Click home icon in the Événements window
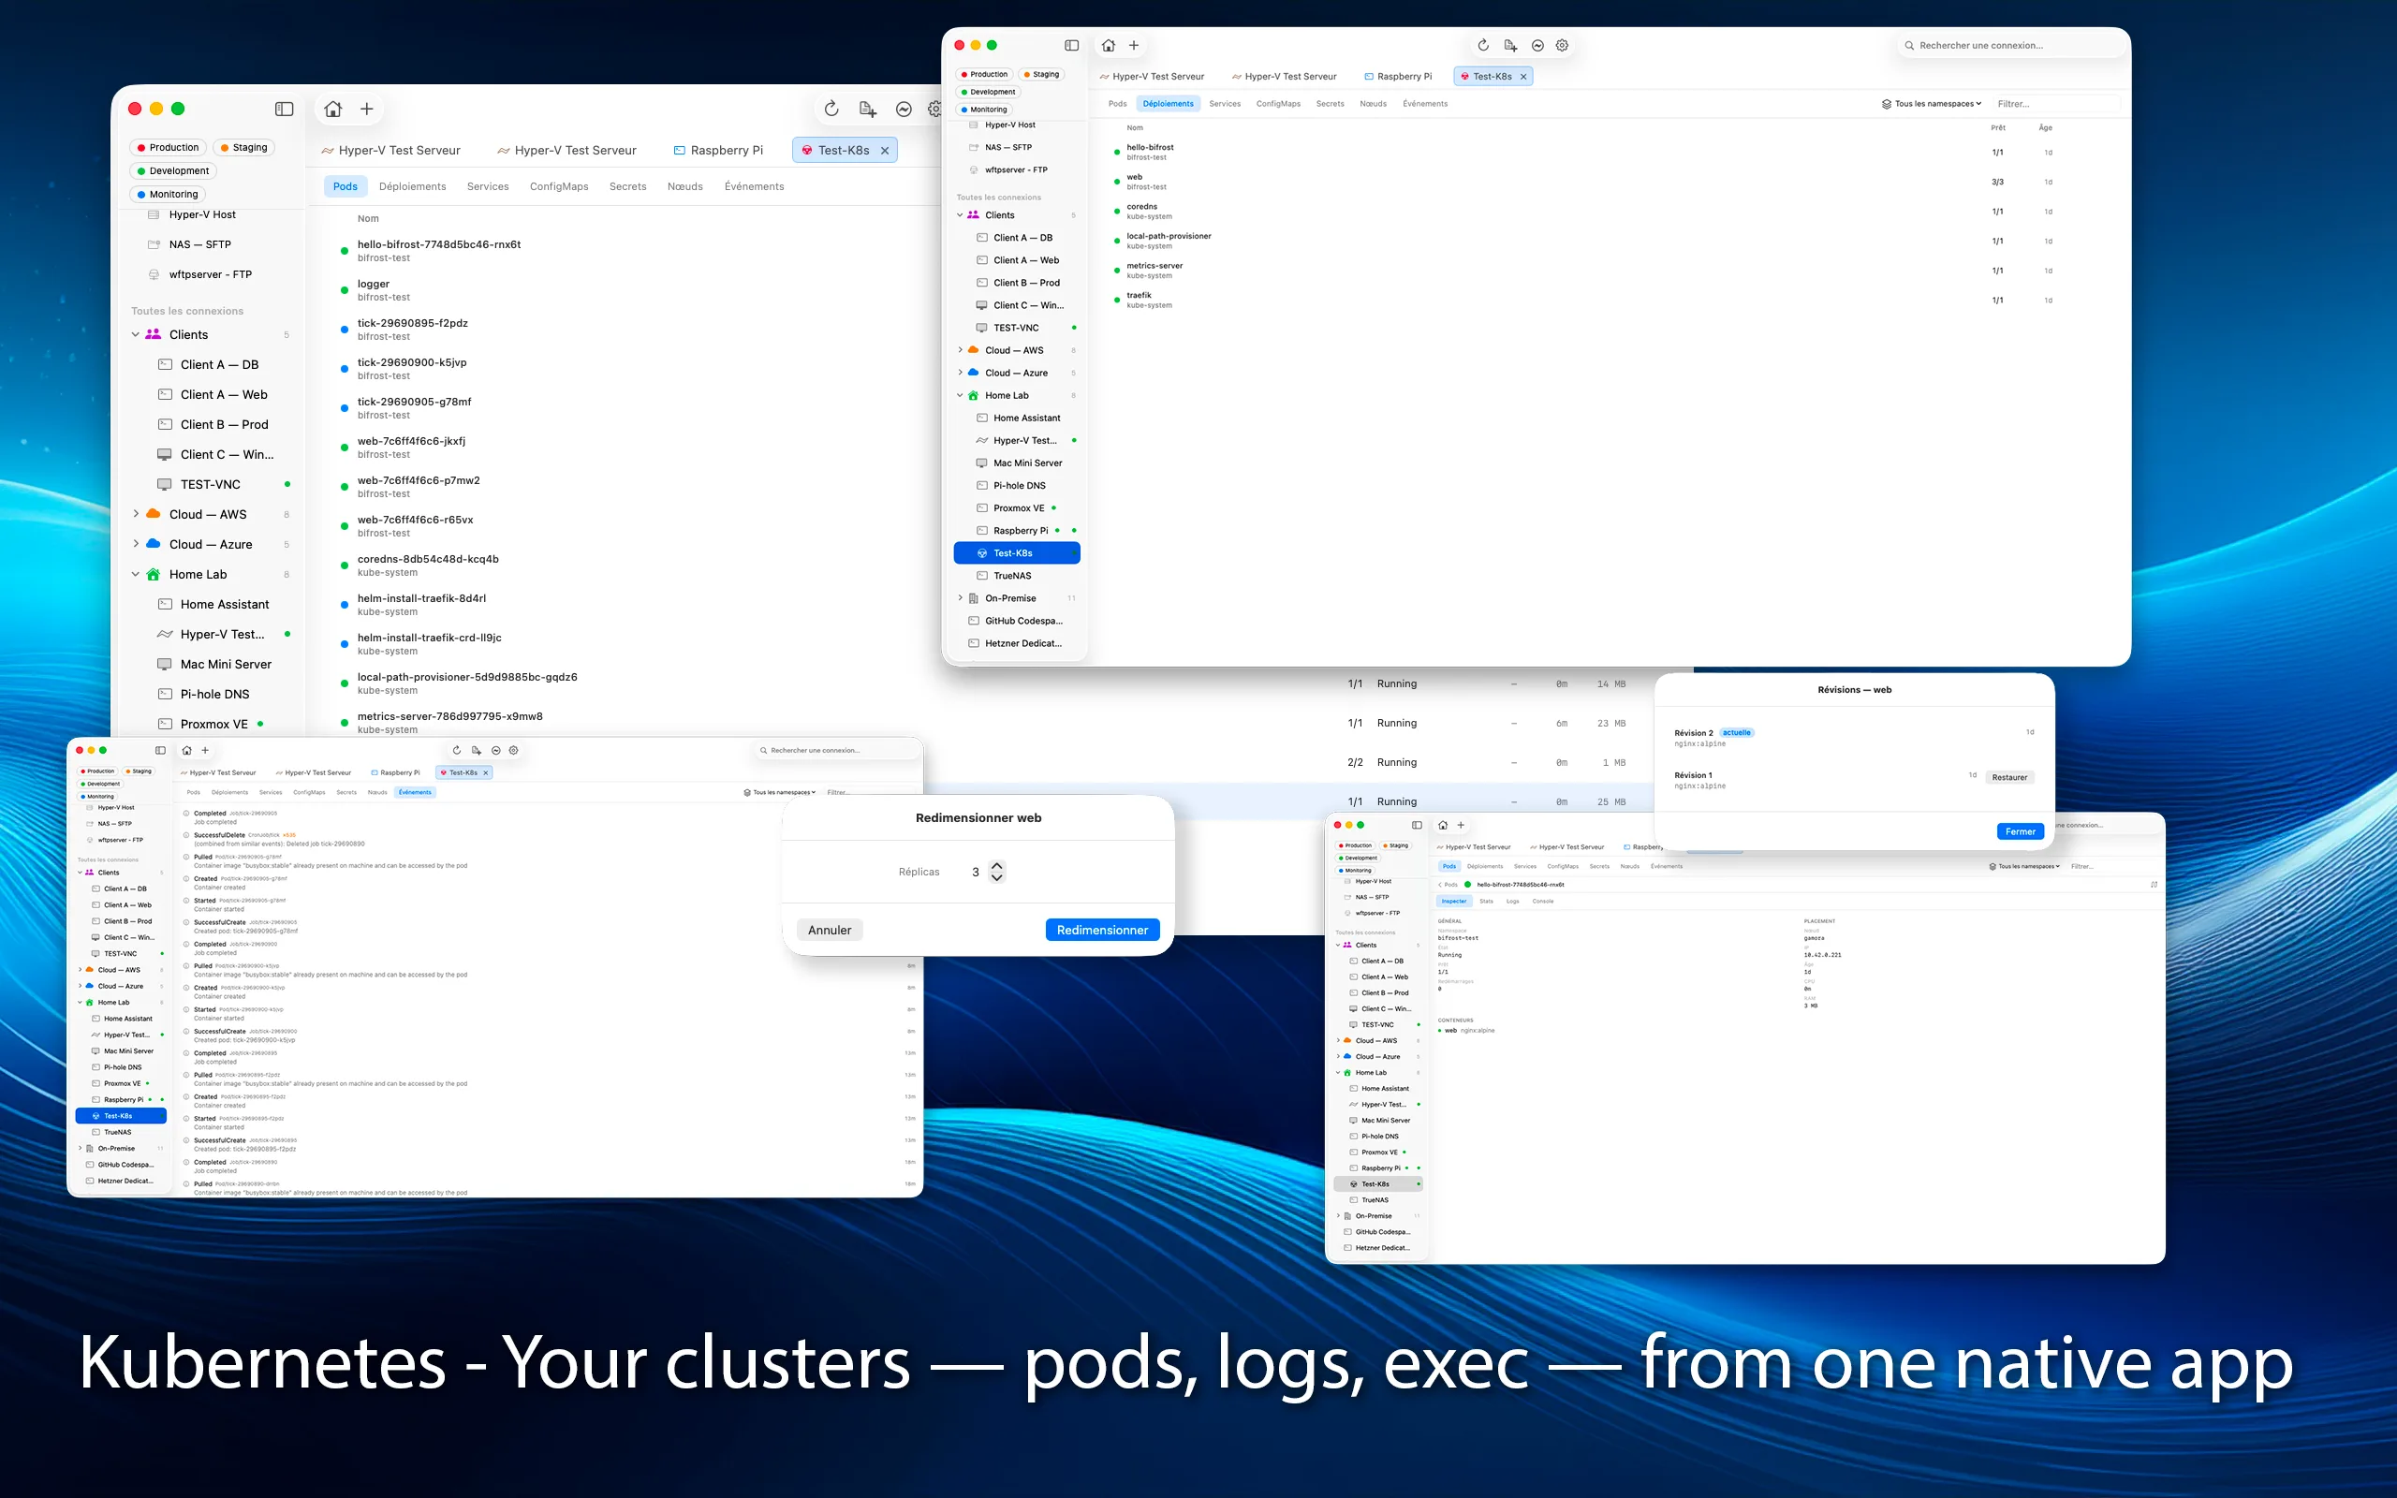 (186, 750)
